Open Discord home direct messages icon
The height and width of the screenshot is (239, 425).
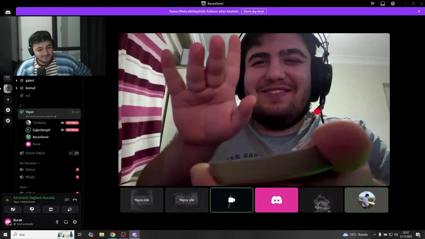8,12
